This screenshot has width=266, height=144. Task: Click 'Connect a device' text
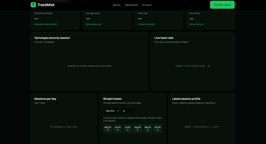pyautogui.click(x=146, y=24)
